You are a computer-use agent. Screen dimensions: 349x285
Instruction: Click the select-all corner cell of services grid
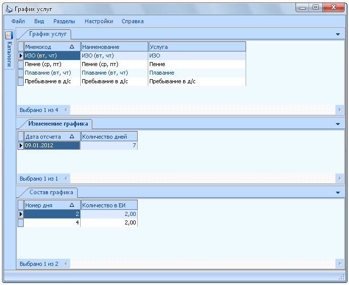[x=21, y=47]
